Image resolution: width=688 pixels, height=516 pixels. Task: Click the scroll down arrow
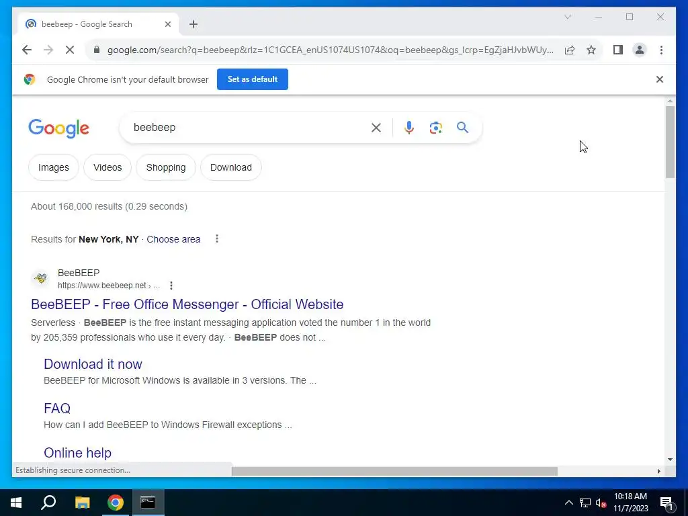tap(670, 460)
